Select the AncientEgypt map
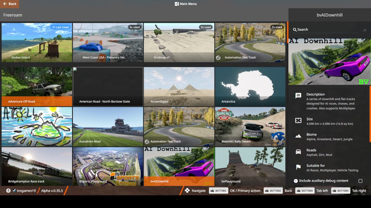Viewport: 371px width, 208px height. pyautogui.click(x=179, y=87)
